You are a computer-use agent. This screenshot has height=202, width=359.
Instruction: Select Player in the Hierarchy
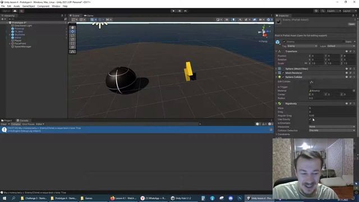point(18,40)
